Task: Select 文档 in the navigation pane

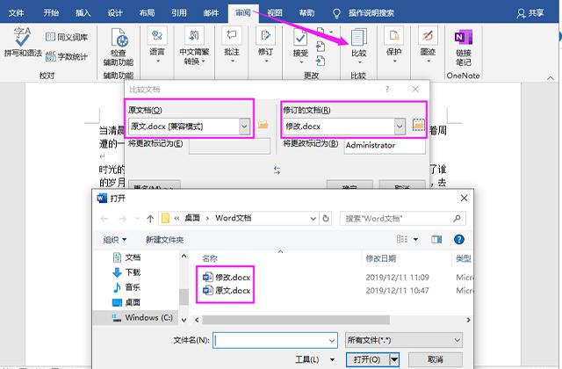Action: 126,257
